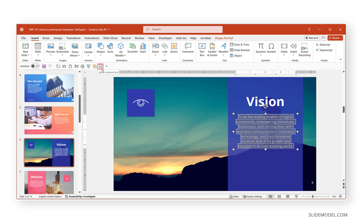
Task: Toggle the AutoSave switch
Action: click(x=35, y=66)
